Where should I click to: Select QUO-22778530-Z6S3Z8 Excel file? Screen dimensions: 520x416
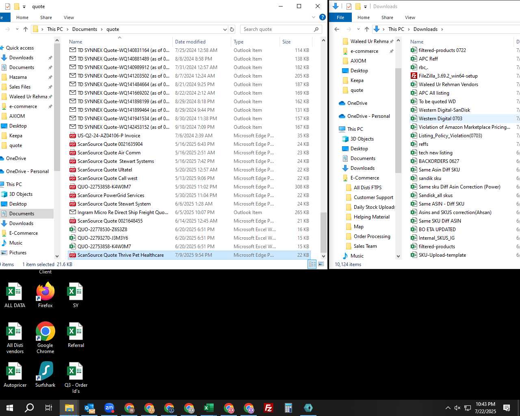pos(189,230)
